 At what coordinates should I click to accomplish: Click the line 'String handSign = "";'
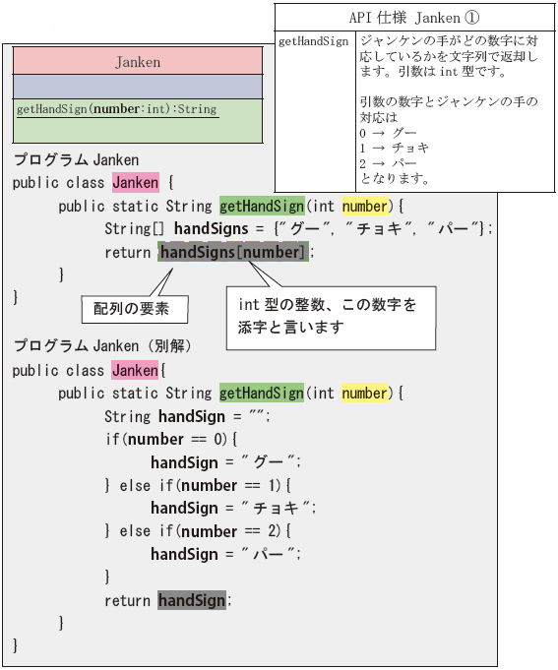click(x=187, y=416)
